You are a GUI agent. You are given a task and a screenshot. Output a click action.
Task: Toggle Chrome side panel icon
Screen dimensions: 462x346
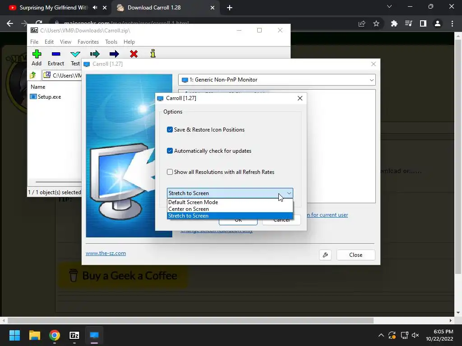click(423, 23)
